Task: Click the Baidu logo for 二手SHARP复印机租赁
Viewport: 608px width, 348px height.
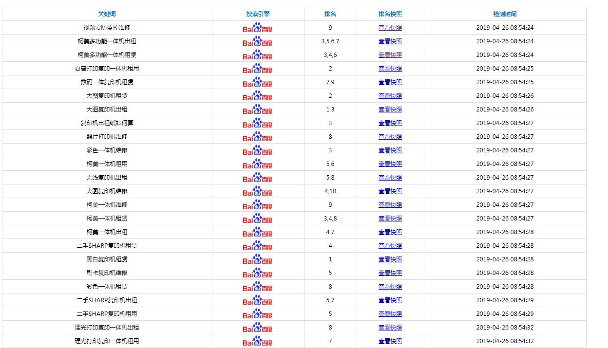Action: pos(258,246)
